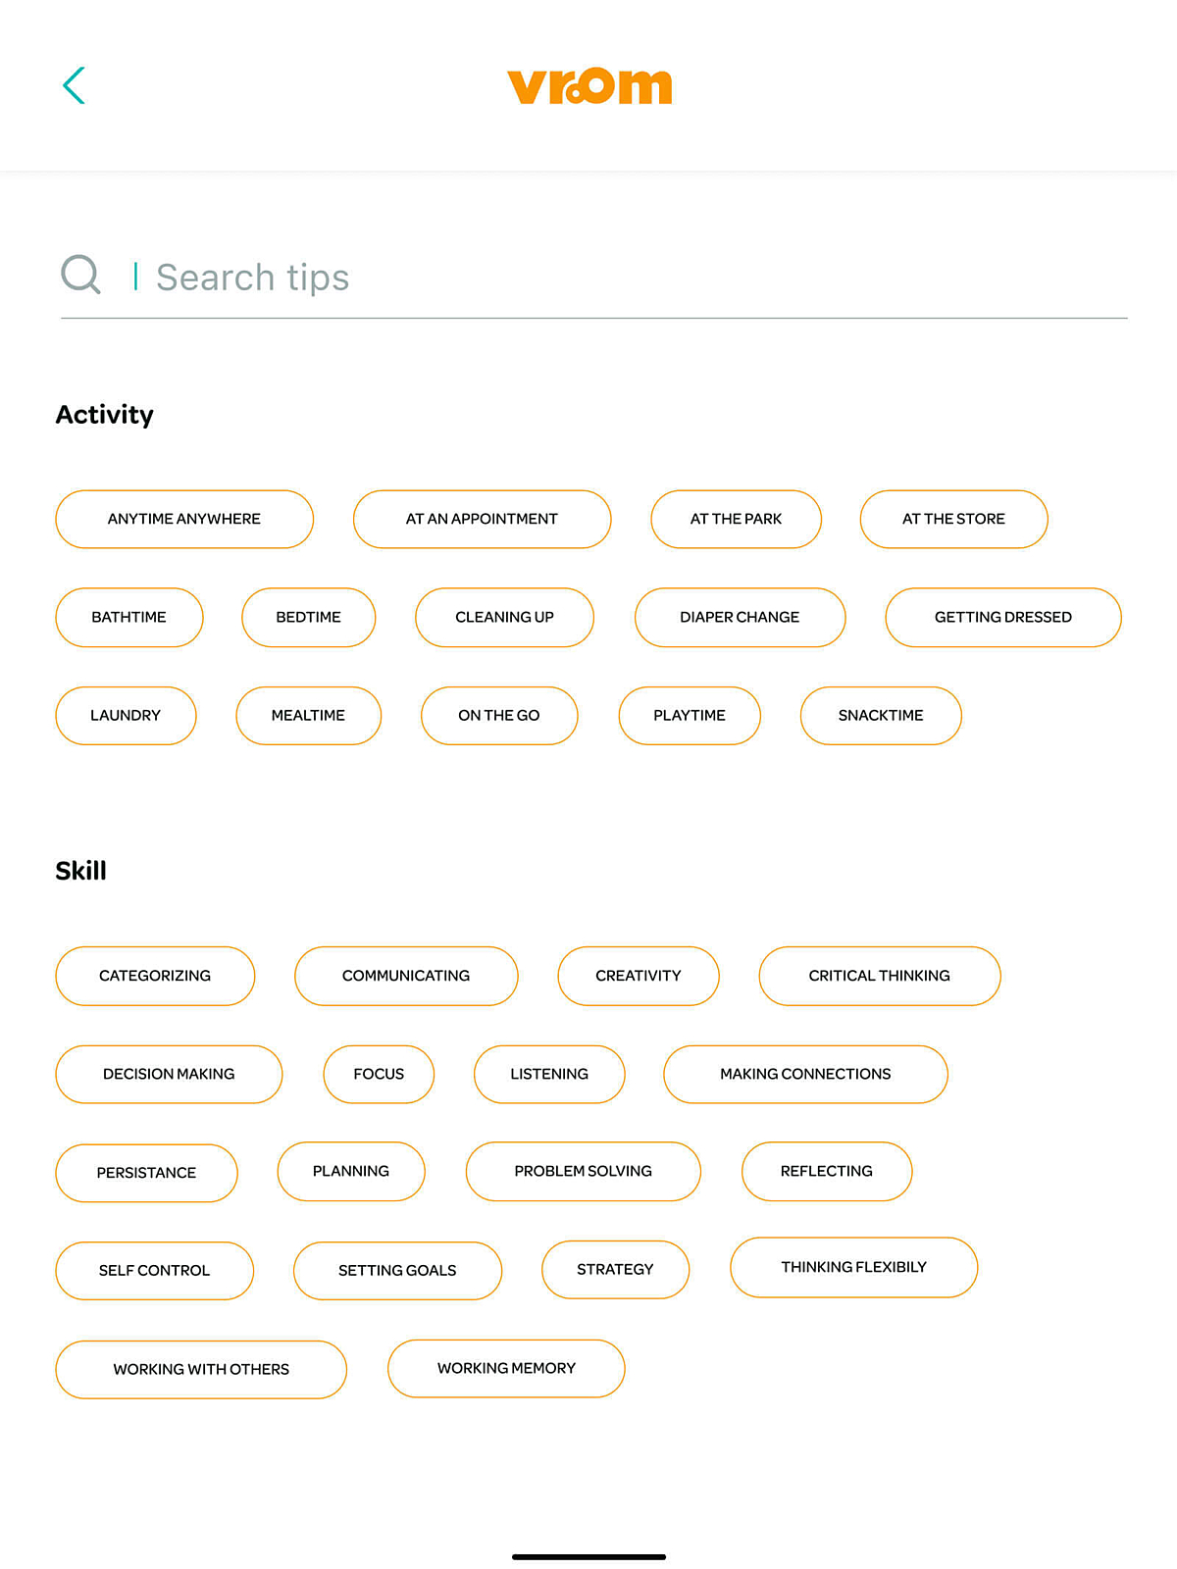Pick the Diaper Change activity
Screen dimensions: 1177x1569
click(x=740, y=617)
